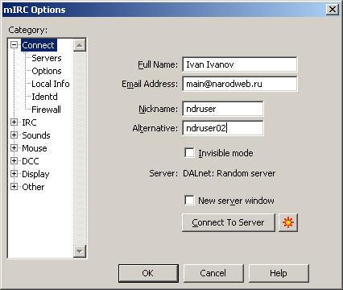Expand the IRC category node
Viewport: 343px width, 290px height.
click(14, 122)
